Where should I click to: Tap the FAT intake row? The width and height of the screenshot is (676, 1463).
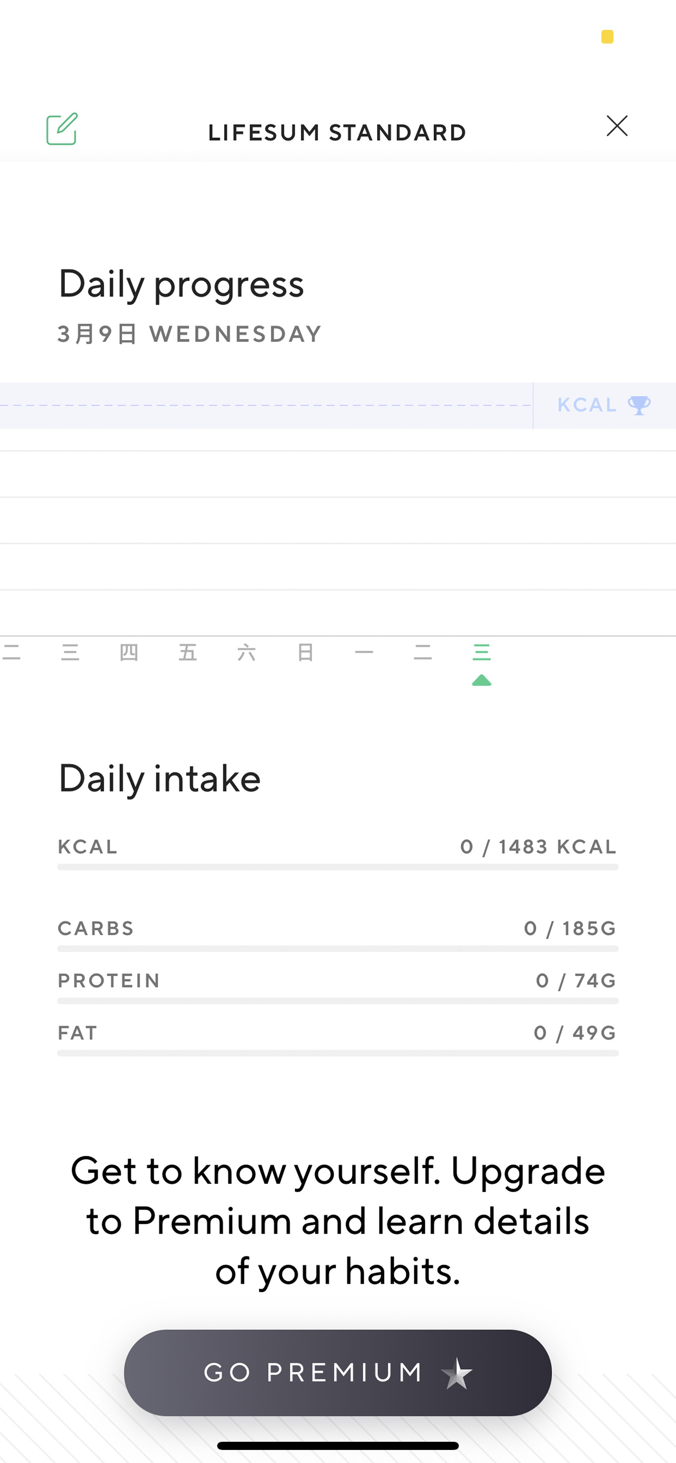(338, 1039)
